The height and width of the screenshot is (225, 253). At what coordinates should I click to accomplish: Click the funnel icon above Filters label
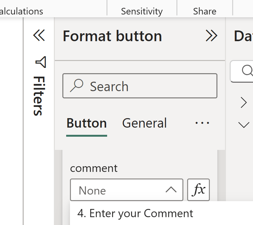tap(41, 62)
